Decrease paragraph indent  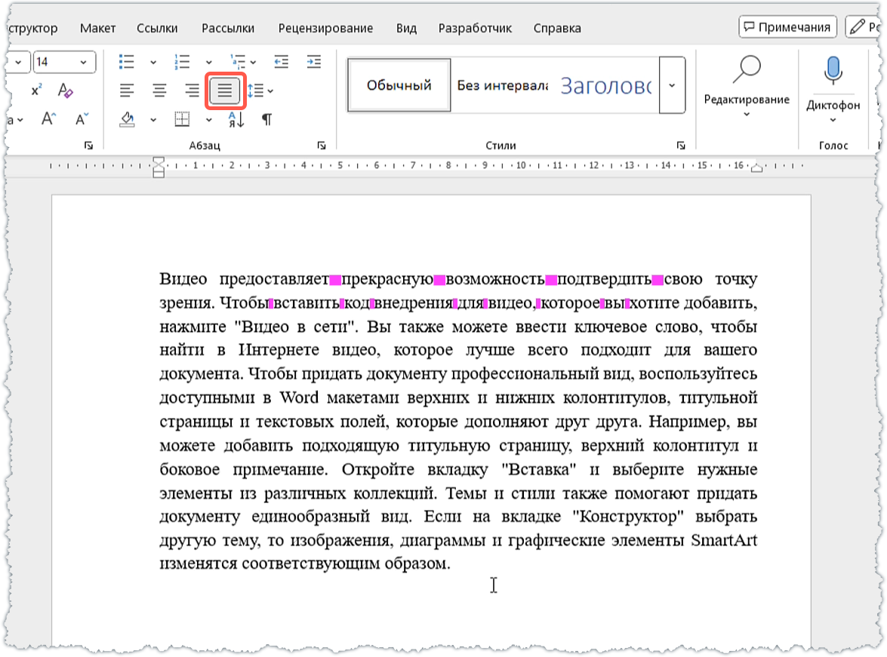[281, 62]
